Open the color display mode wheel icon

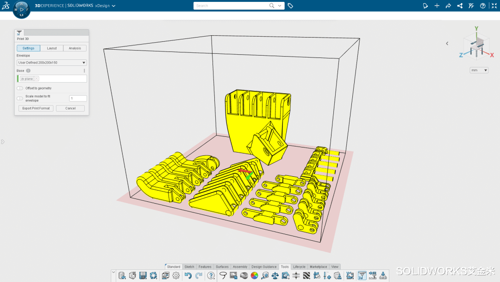(254, 275)
